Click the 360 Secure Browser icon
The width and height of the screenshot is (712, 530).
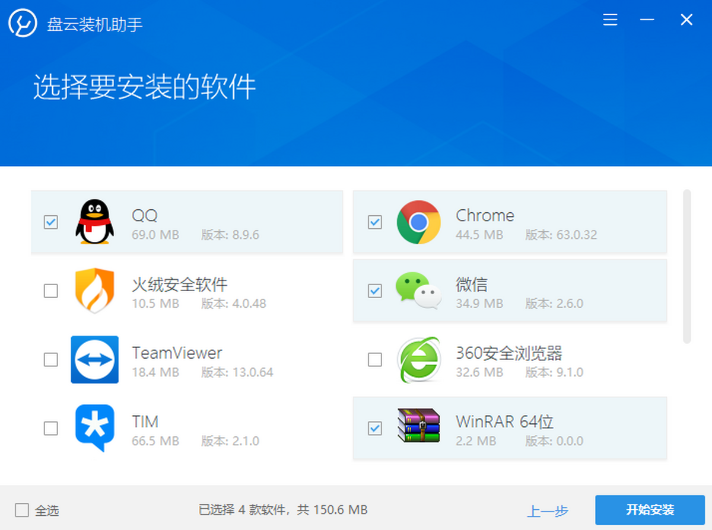tap(418, 360)
